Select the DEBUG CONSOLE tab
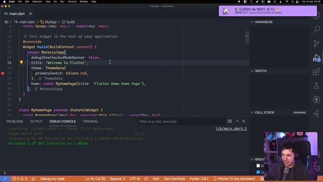Viewport: 323px width, 182px height. tap(63, 121)
